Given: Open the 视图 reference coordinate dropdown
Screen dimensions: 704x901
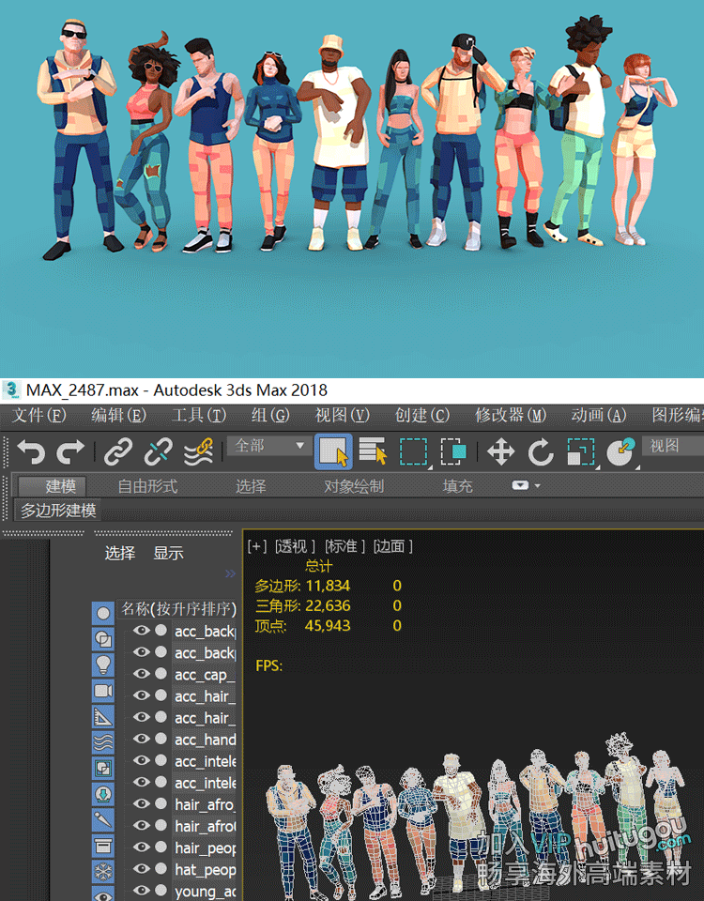Looking at the screenshot, I should click(x=671, y=446).
